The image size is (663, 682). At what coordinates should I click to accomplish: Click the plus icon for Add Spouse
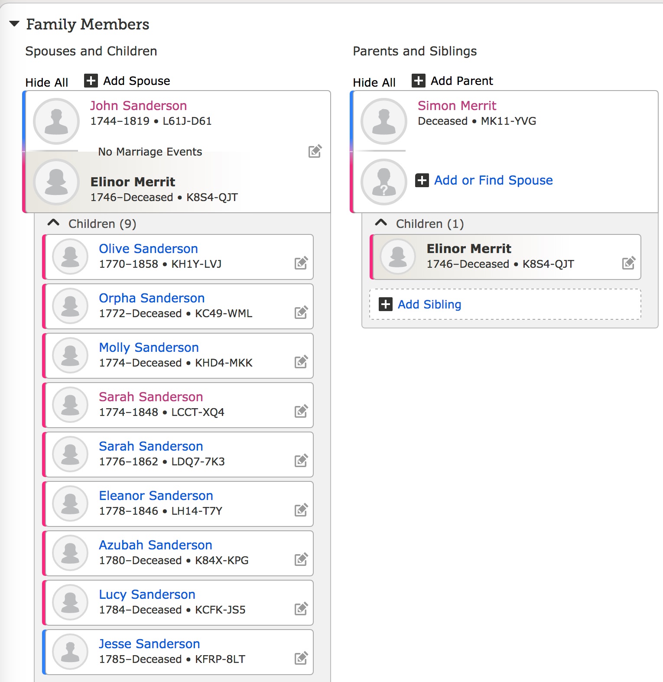(x=91, y=81)
